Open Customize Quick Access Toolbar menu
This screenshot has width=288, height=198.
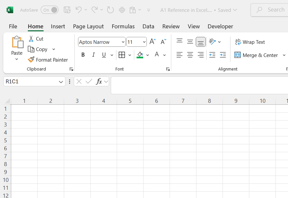tap(148, 10)
